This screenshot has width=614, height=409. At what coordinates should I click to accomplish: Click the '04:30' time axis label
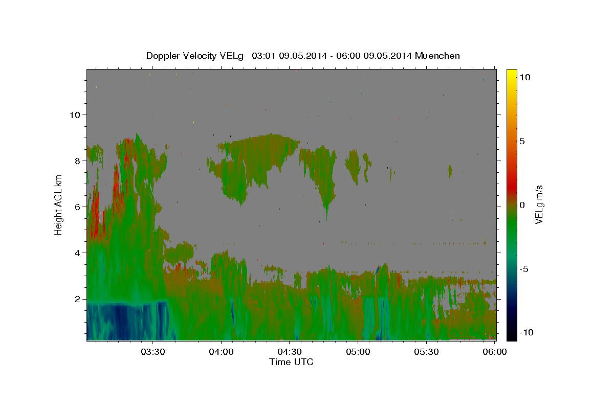[290, 352]
